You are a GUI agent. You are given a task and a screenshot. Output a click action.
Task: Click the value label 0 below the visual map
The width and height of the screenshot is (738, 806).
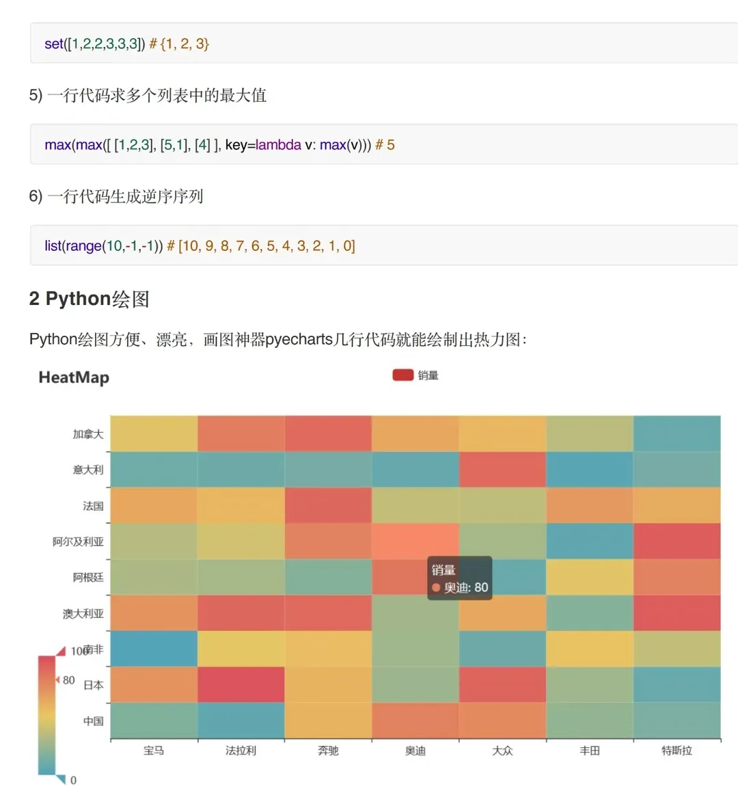73,780
